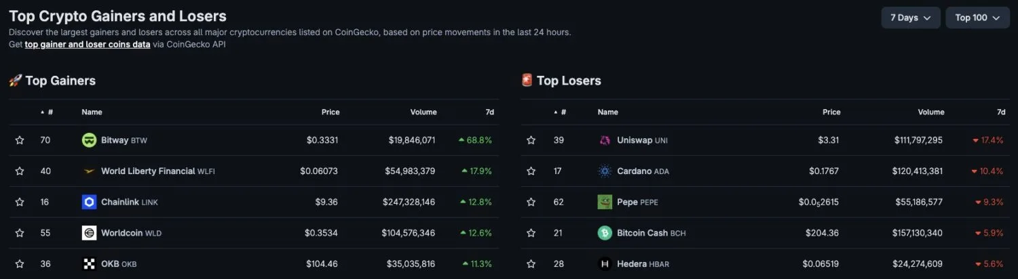Click the Bitcoin Cash logo icon
1018x279 pixels.
coord(605,233)
